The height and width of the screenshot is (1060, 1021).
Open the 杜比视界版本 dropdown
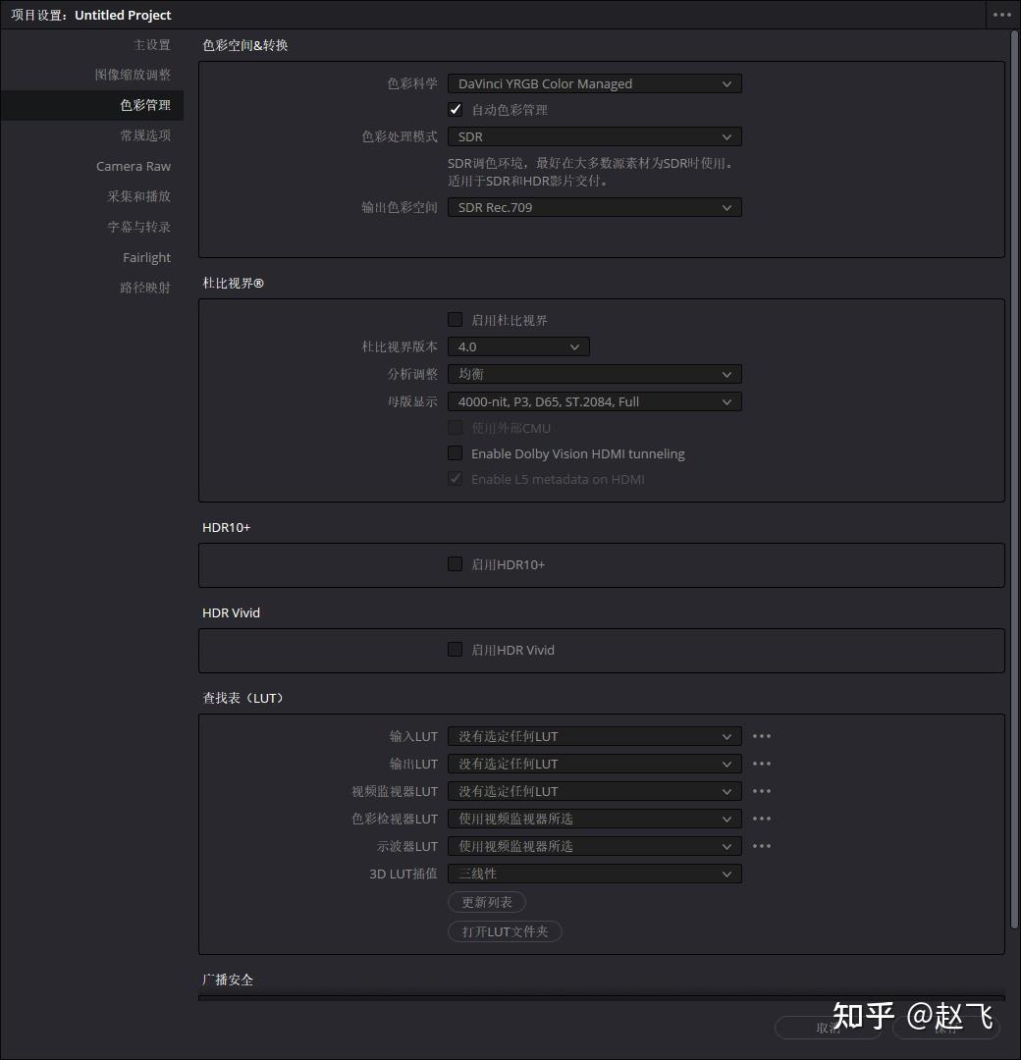click(517, 345)
